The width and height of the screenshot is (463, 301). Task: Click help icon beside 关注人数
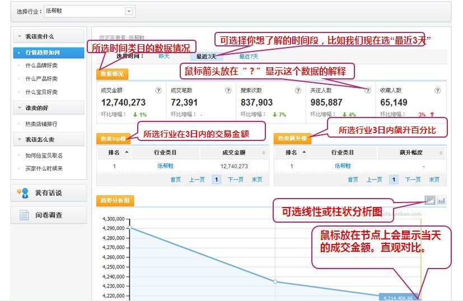(x=368, y=91)
